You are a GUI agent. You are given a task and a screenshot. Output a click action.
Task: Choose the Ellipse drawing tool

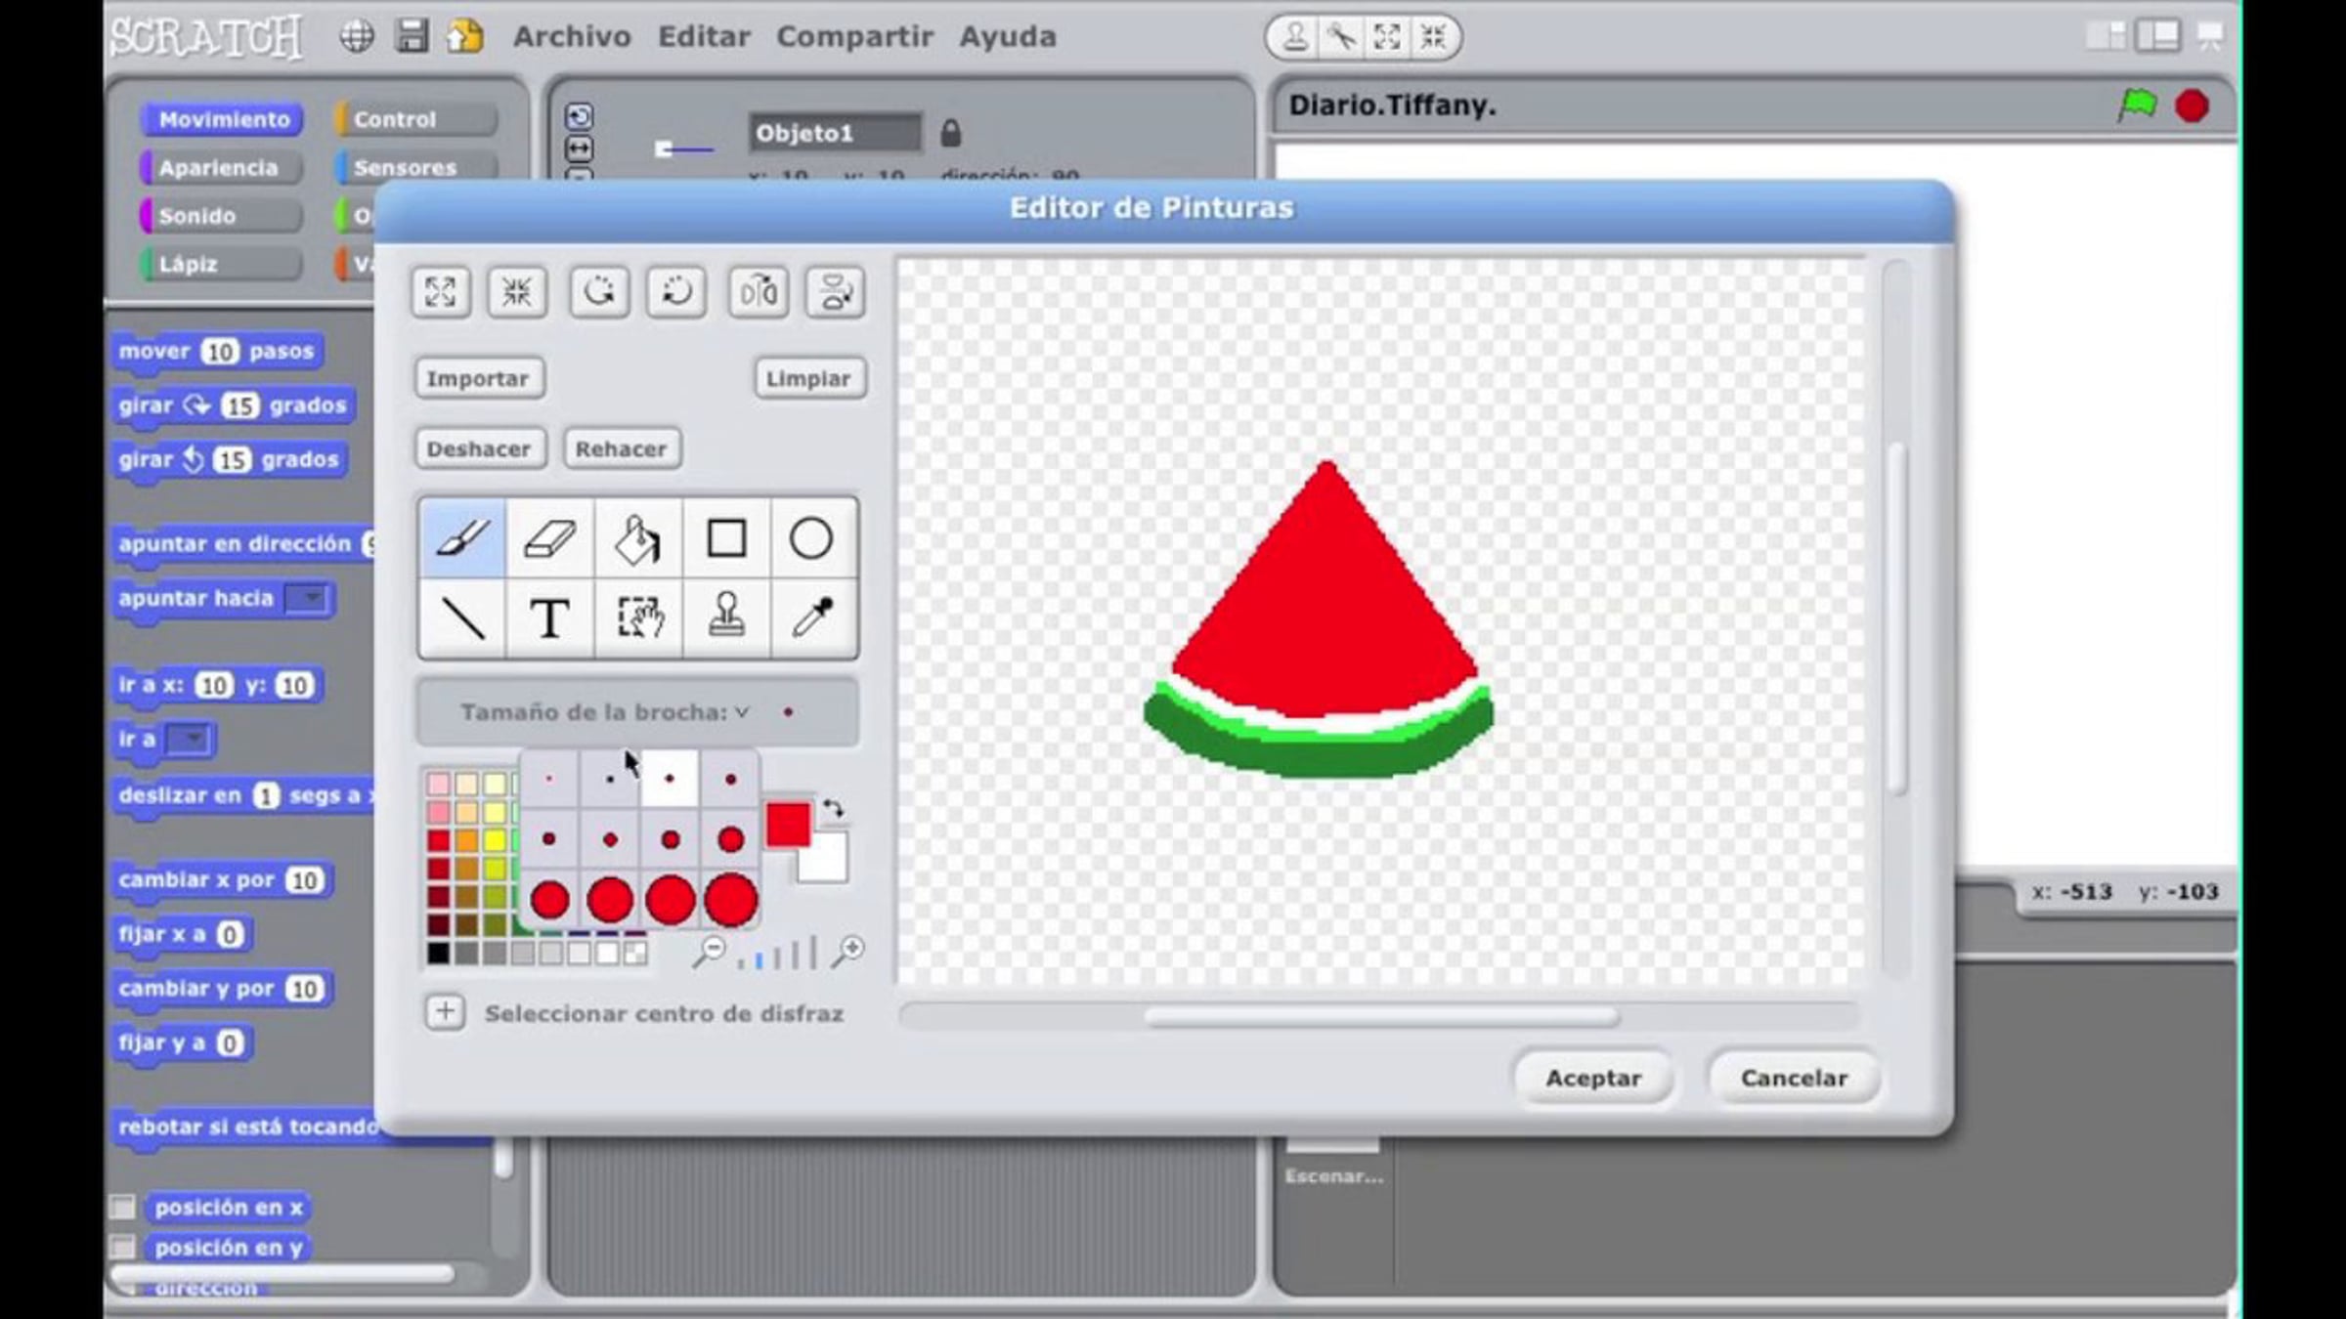pyautogui.click(x=810, y=538)
